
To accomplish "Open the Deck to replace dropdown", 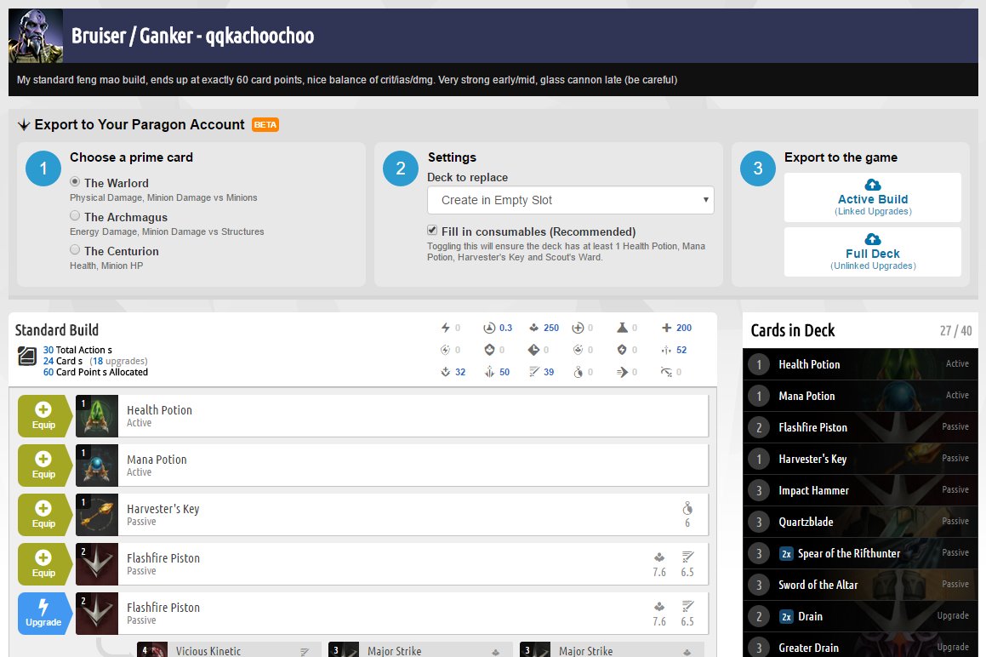I will point(570,200).
